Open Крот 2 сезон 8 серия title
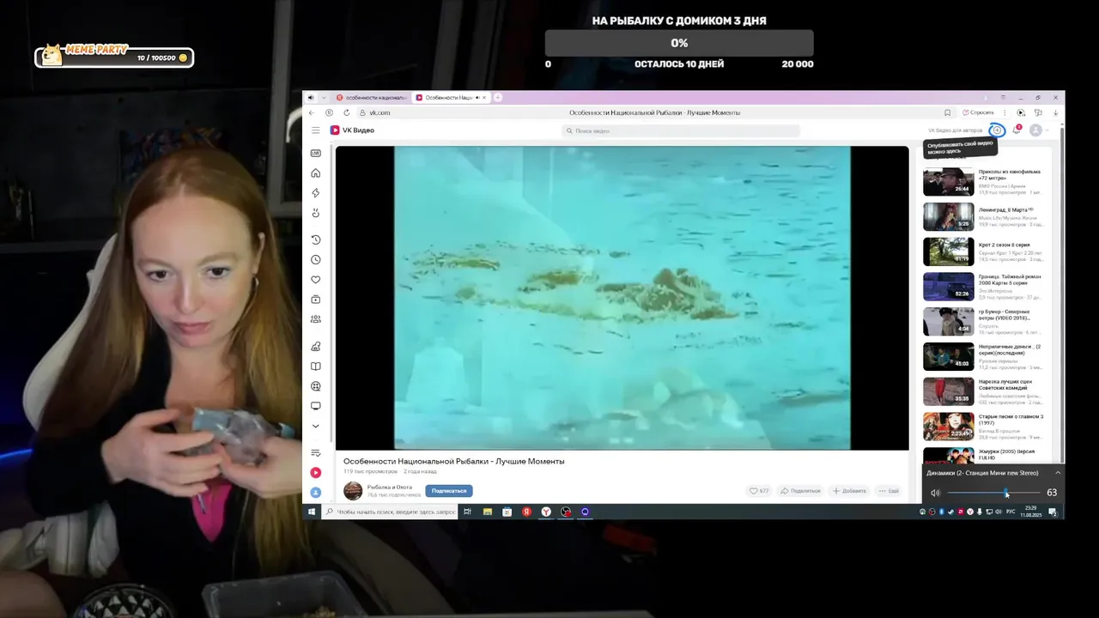Image resolution: width=1099 pixels, height=618 pixels. click(x=1004, y=245)
